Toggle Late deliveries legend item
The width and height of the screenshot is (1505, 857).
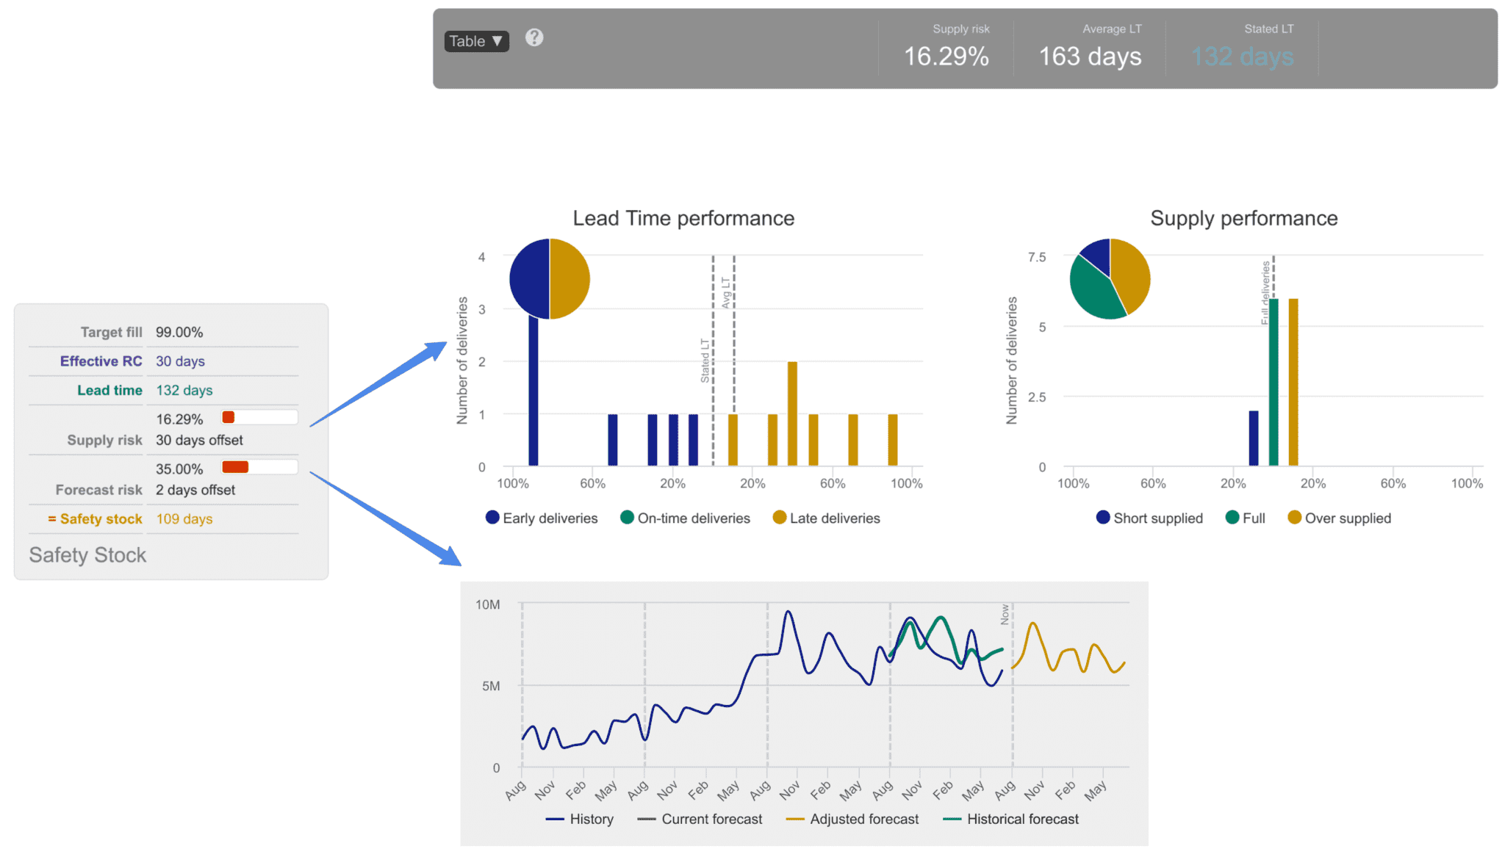(827, 518)
